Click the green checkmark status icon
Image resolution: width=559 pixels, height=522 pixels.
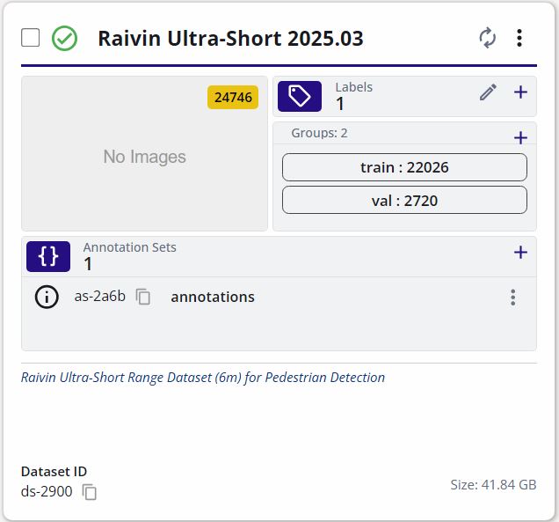[64, 39]
